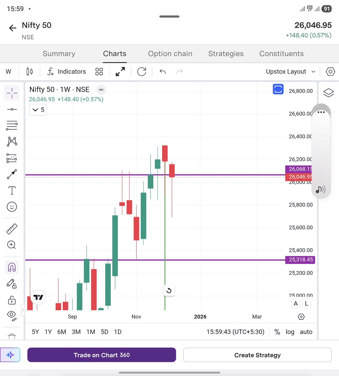Screen dimensions: 339x376
Task: Select the Text annotation tool
Action: (12, 191)
